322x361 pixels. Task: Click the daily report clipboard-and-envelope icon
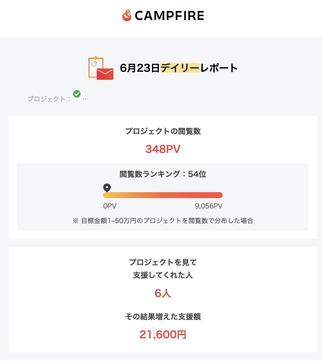(x=101, y=68)
